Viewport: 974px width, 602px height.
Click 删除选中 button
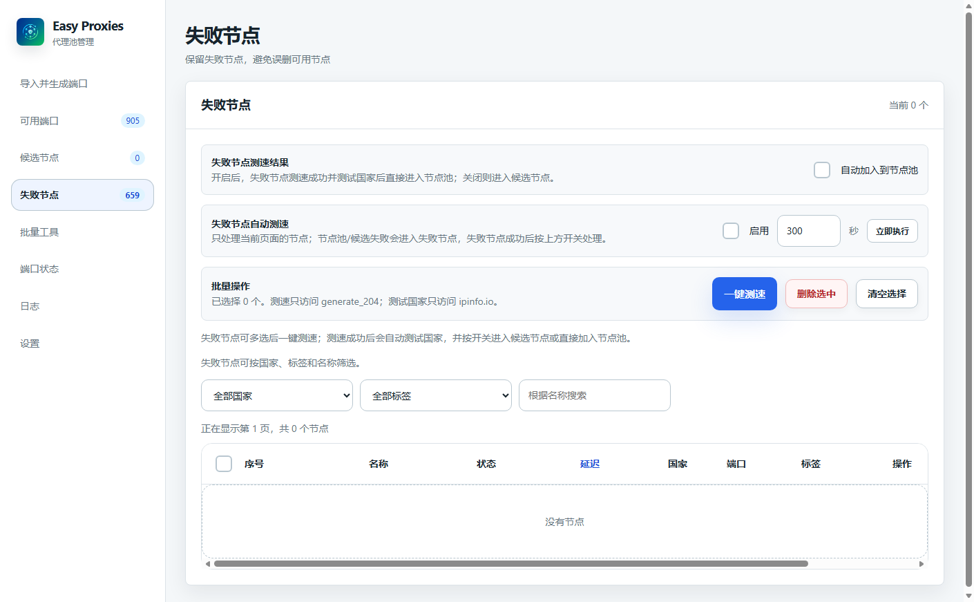tap(817, 294)
